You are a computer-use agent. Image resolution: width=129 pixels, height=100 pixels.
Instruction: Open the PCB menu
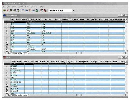[x=27, y=7]
